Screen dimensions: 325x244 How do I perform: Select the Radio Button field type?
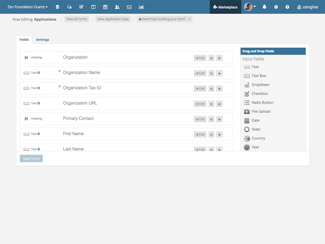tap(262, 102)
